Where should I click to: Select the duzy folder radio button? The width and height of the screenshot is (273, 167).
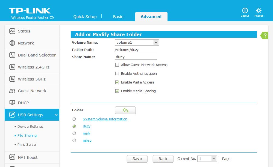pyautogui.click(x=74, y=126)
